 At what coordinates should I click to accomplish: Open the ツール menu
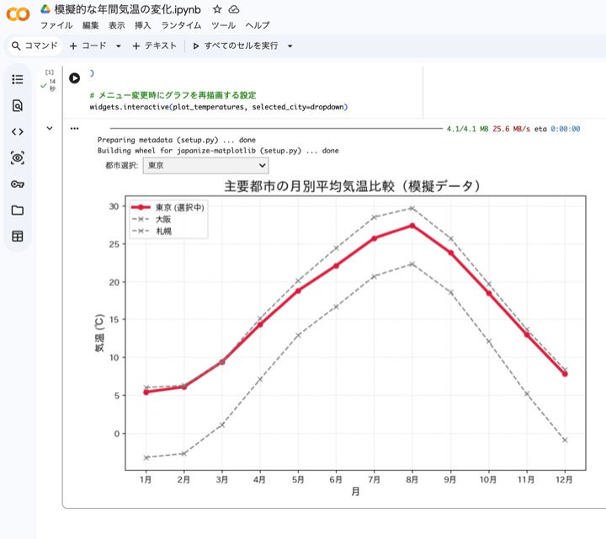[x=223, y=25]
